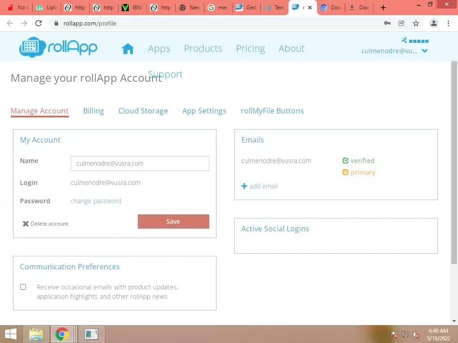458x343 pixels.
Task: Save account changes
Action: 174,222
